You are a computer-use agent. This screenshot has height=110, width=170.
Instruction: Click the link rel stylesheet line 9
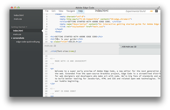click(x=82, y=27)
